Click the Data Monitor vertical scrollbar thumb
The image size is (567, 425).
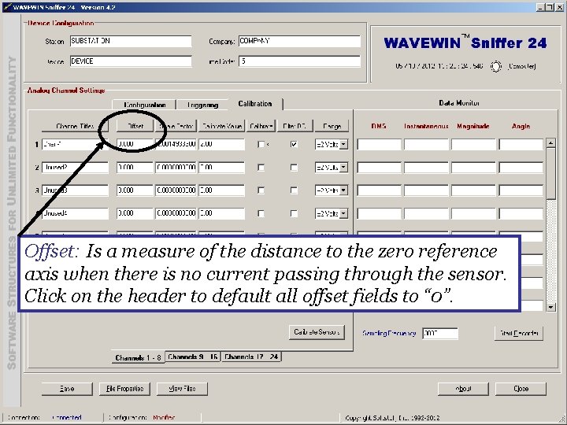(550, 173)
